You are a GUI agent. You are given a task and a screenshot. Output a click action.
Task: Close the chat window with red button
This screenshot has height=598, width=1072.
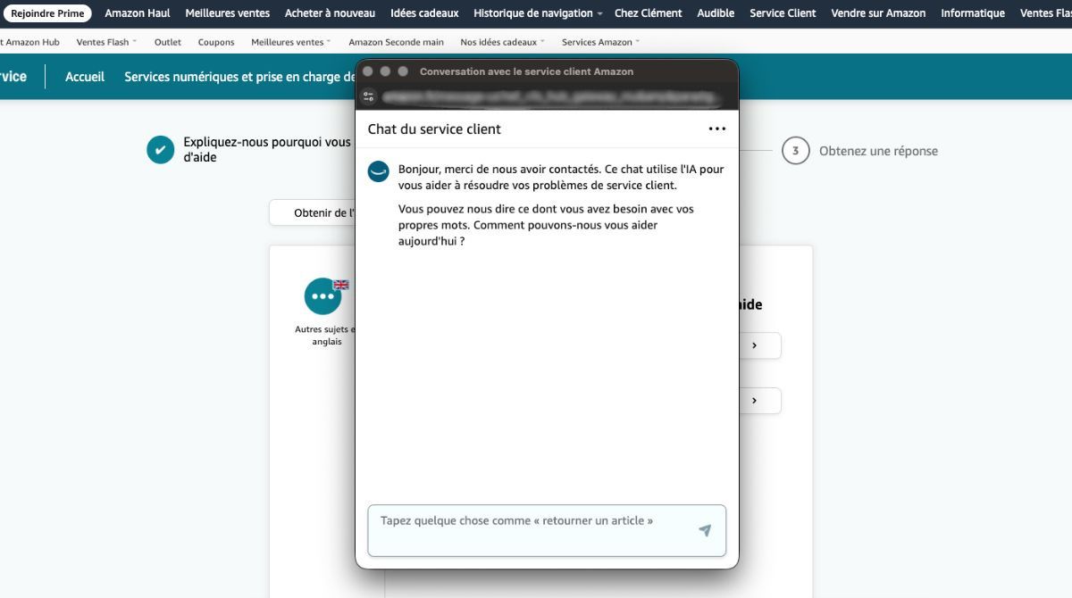(367, 71)
